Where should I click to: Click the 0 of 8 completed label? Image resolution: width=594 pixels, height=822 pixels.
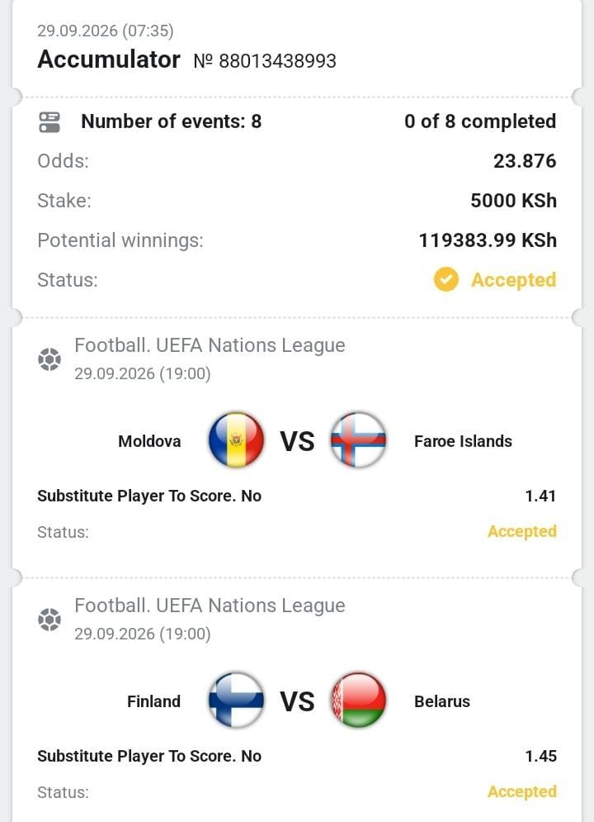coord(480,121)
